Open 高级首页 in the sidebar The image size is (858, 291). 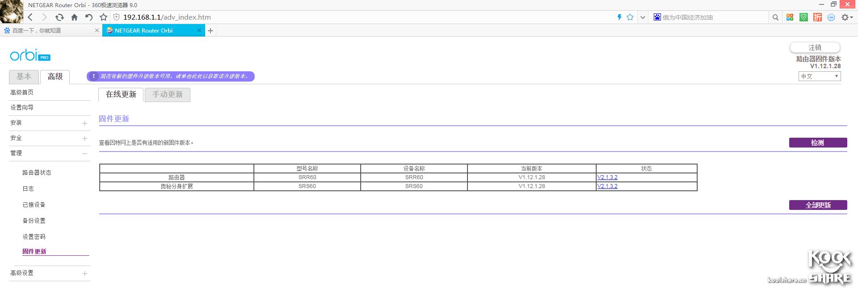point(22,92)
